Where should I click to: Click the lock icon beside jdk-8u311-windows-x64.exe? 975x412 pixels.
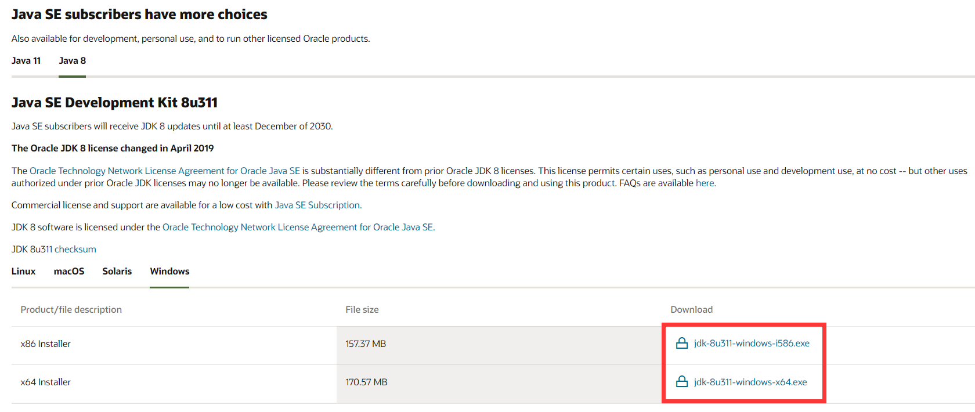(x=682, y=382)
